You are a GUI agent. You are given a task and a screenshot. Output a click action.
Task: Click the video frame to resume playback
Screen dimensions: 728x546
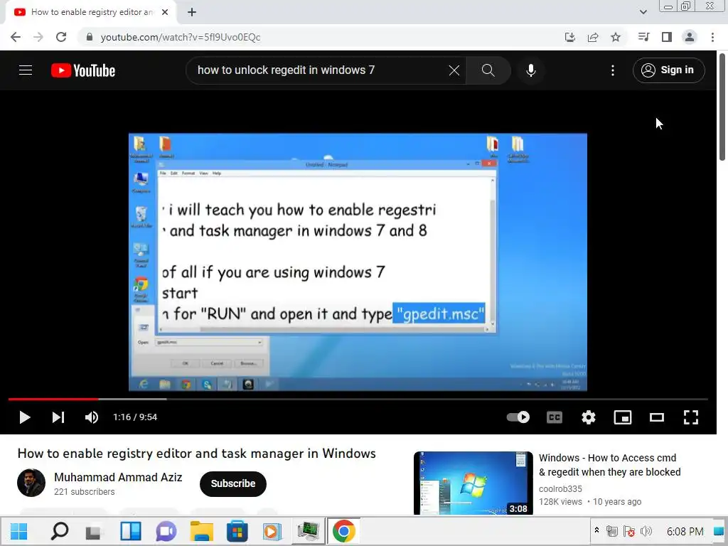click(x=358, y=262)
